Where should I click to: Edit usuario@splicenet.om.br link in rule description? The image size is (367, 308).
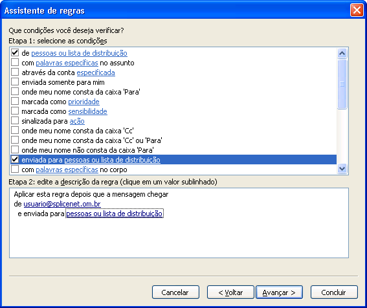click(62, 204)
